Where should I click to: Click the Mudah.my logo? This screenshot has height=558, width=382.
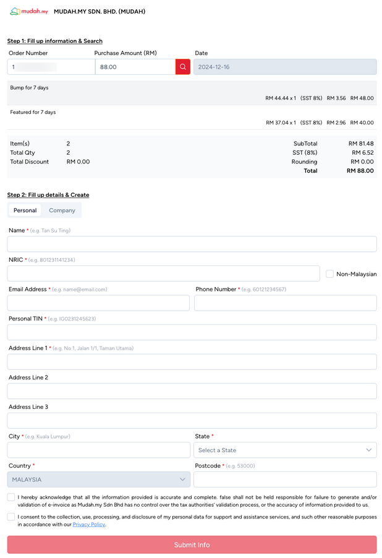(28, 11)
